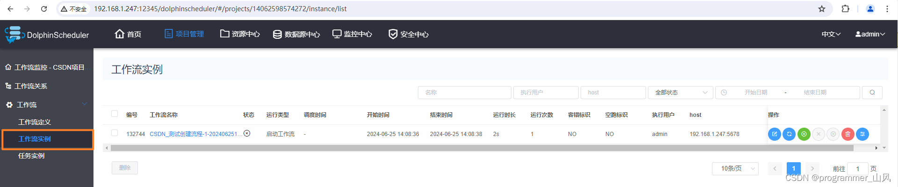Click the table horizontal scrollbar

click(x=481, y=148)
